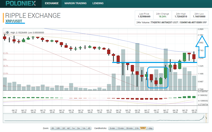Click the range selector handle in overview chart
The width and height of the screenshot is (212, 132).
point(206,118)
